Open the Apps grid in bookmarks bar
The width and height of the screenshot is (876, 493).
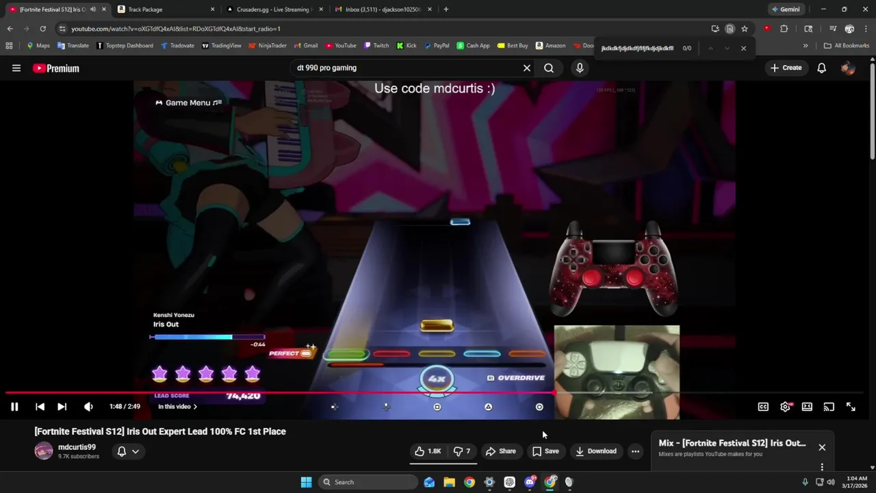pyautogui.click(x=9, y=46)
